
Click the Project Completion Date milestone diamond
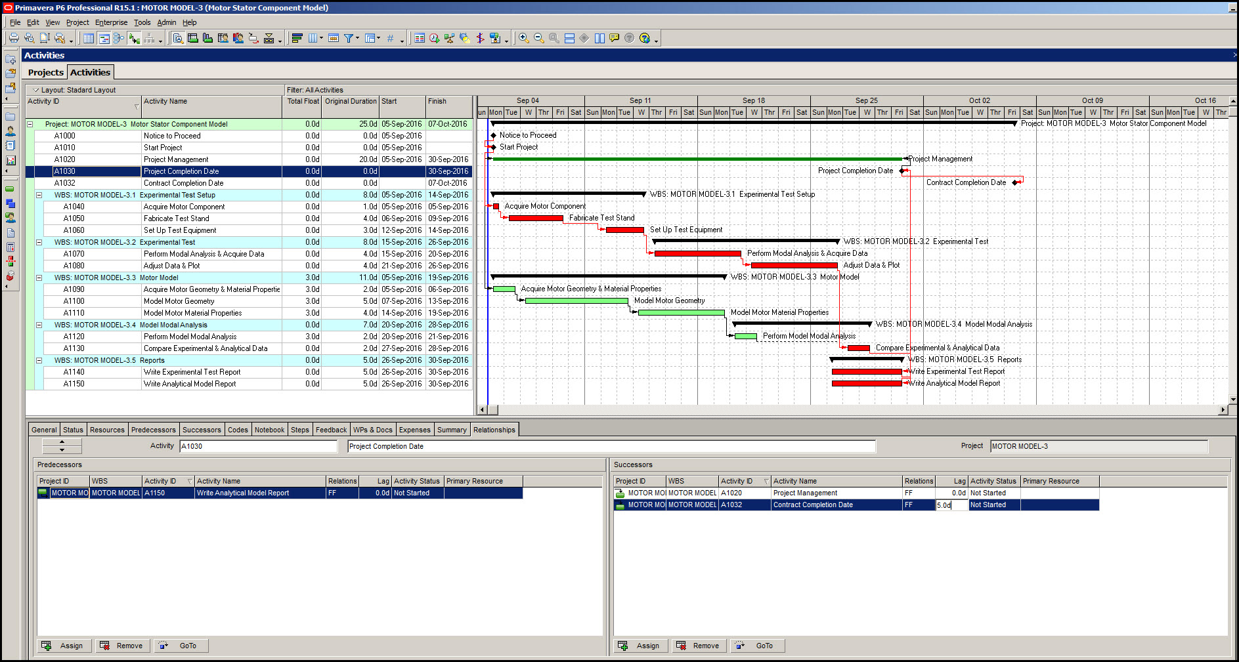click(902, 171)
